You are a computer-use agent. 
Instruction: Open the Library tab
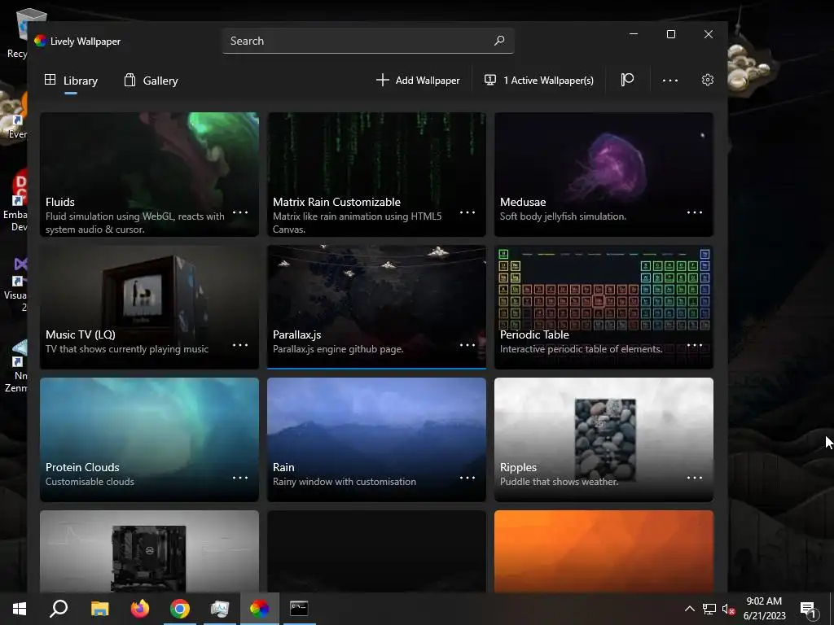[x=72, y=81]
